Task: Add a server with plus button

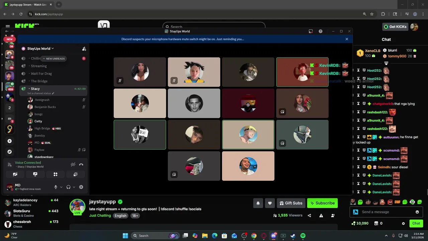Action: pyautogui.click(x=9, y=141)
